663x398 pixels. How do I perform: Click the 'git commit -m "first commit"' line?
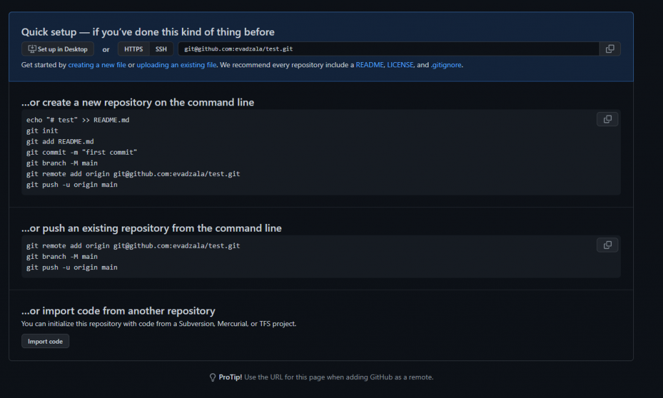point(82,152)
